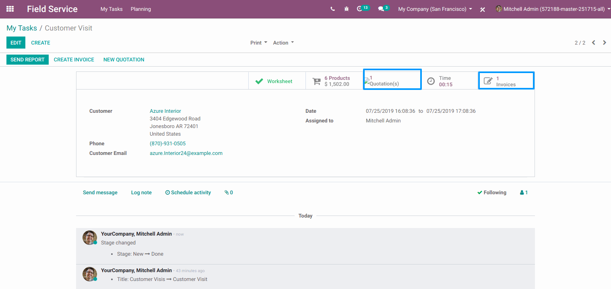611x289 pixels.
Task: Expand the Action dropdown
Action: point(283,43)
